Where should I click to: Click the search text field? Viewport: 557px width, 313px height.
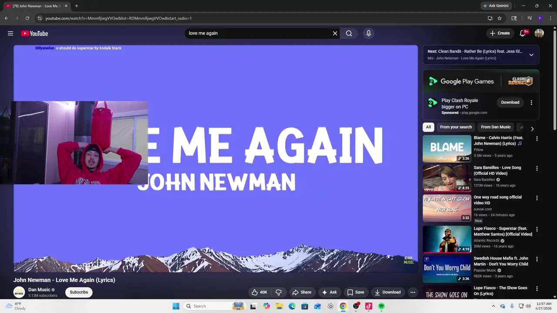click(x=259, y=33)
